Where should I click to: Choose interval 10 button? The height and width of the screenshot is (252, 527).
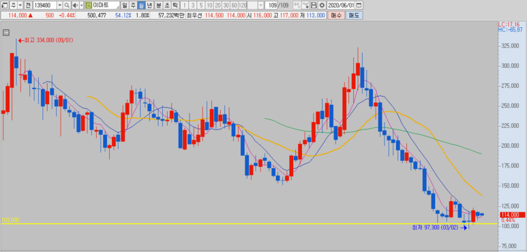(209, 5)
